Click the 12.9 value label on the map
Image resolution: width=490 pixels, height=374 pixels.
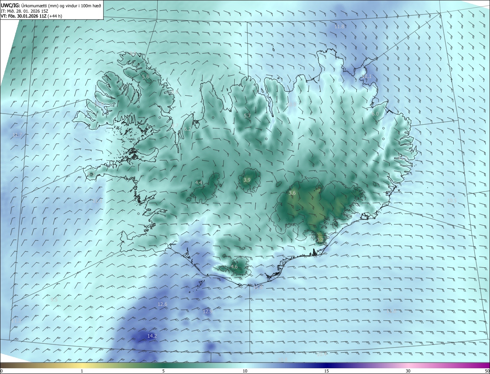[207, 312]
